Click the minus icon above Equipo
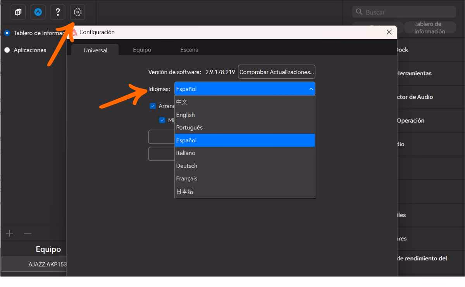Viewport: 465px width, 287px height. [28, 233]
